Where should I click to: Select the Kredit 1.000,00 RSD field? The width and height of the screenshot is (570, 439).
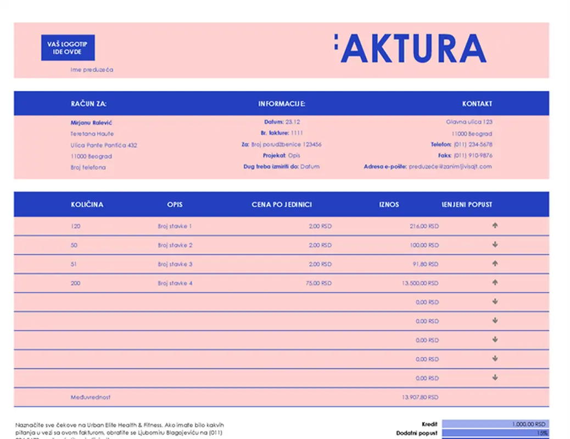(x=494, y=424)
